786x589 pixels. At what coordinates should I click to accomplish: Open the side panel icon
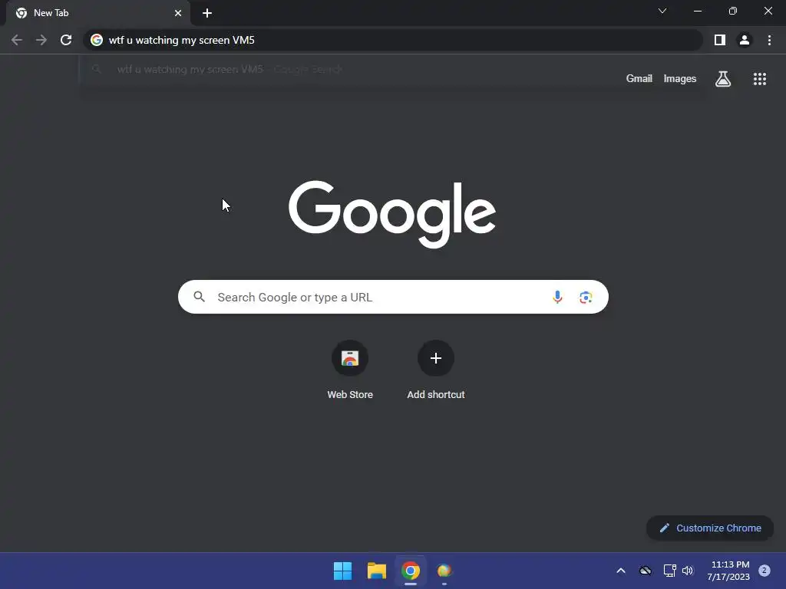[720, 40]
